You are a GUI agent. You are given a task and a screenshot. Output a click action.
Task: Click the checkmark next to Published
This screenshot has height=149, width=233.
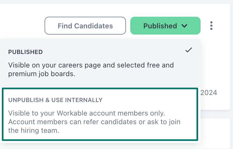click(x=189, y=50)
